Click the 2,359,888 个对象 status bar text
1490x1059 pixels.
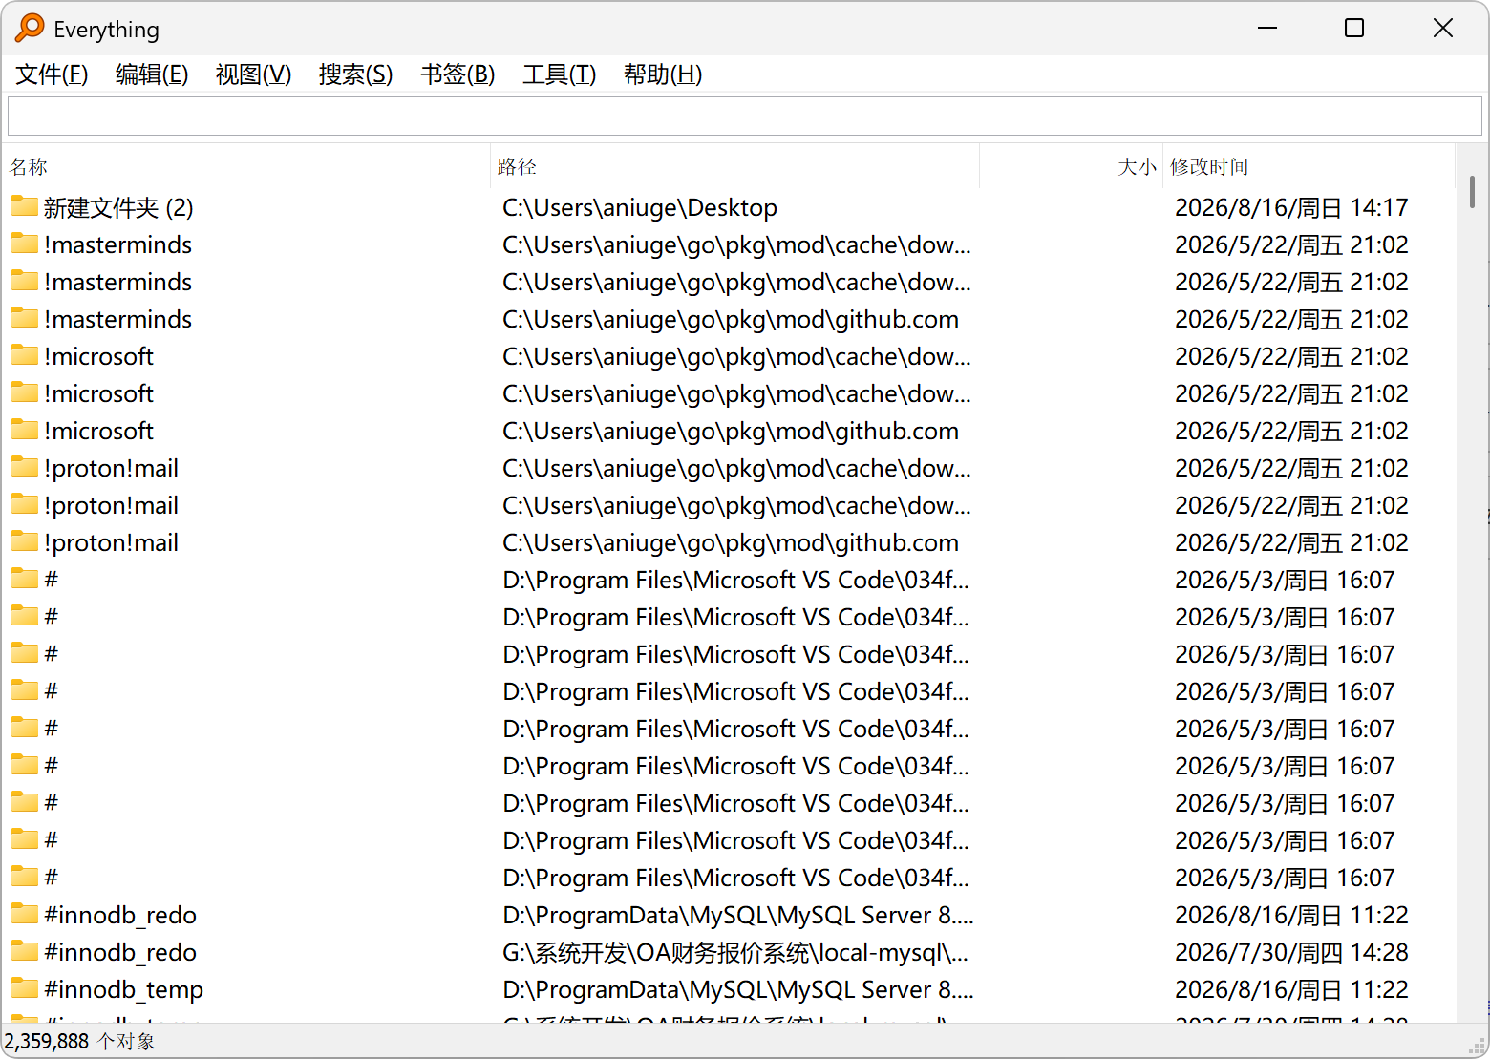tap(79, 1041)
